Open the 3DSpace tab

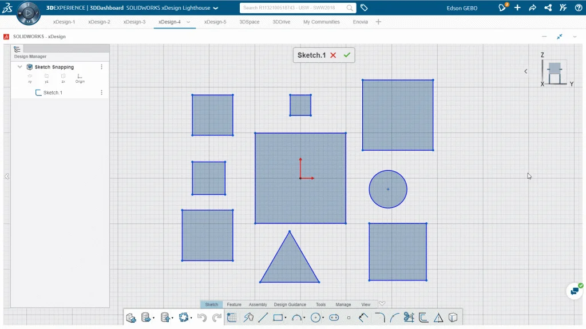pos(250,22)
